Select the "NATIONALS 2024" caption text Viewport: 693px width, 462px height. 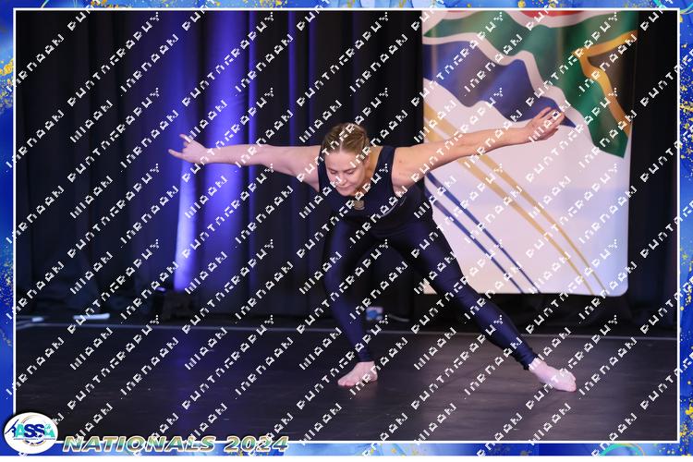click(176, 444)
